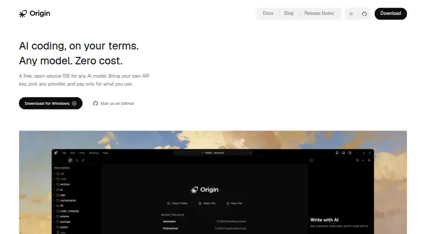Open the Terminal menu in the IDE preview
The height and width of the screenshot is (234, 426).
point(94,153)
